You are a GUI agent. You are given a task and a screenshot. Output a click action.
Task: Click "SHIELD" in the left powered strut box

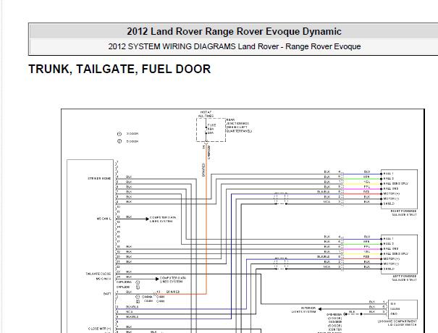pos(389,269)
